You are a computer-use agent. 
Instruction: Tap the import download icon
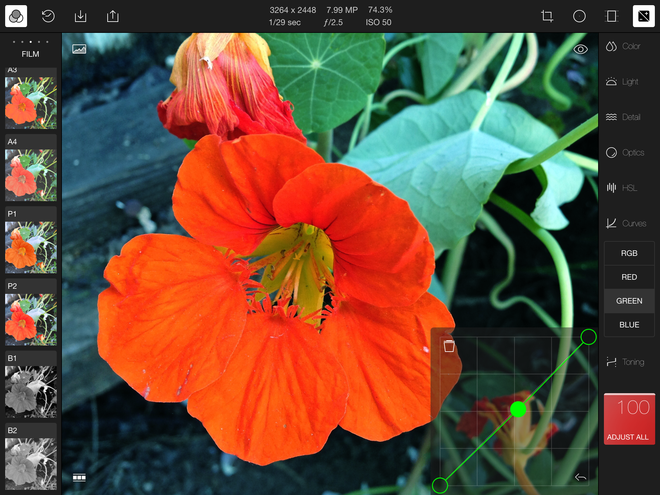pyautogui.click(x=81, y=16)
